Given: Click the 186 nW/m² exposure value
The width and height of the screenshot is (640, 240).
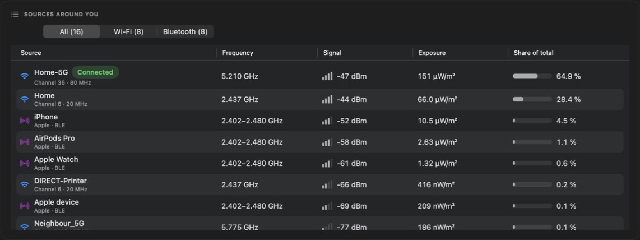Looking at the screenshot, I should [x=436, y=227].
